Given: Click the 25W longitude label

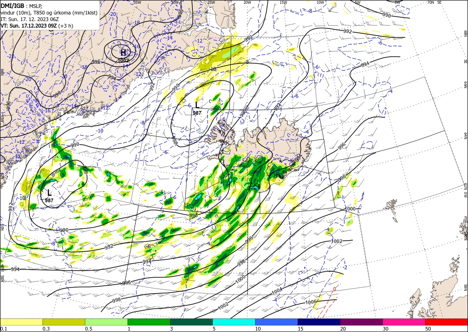Looking at the screenshot, I should click(211, 2).
